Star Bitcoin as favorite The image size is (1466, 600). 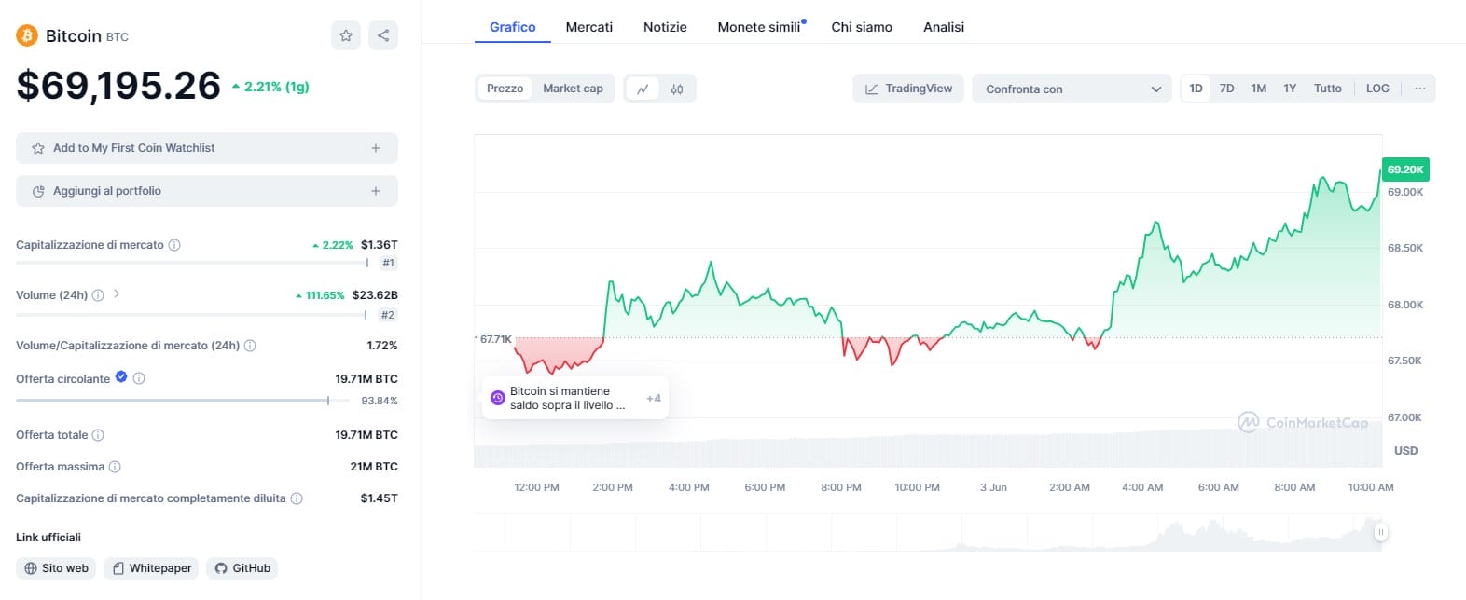tap(346, 35)
